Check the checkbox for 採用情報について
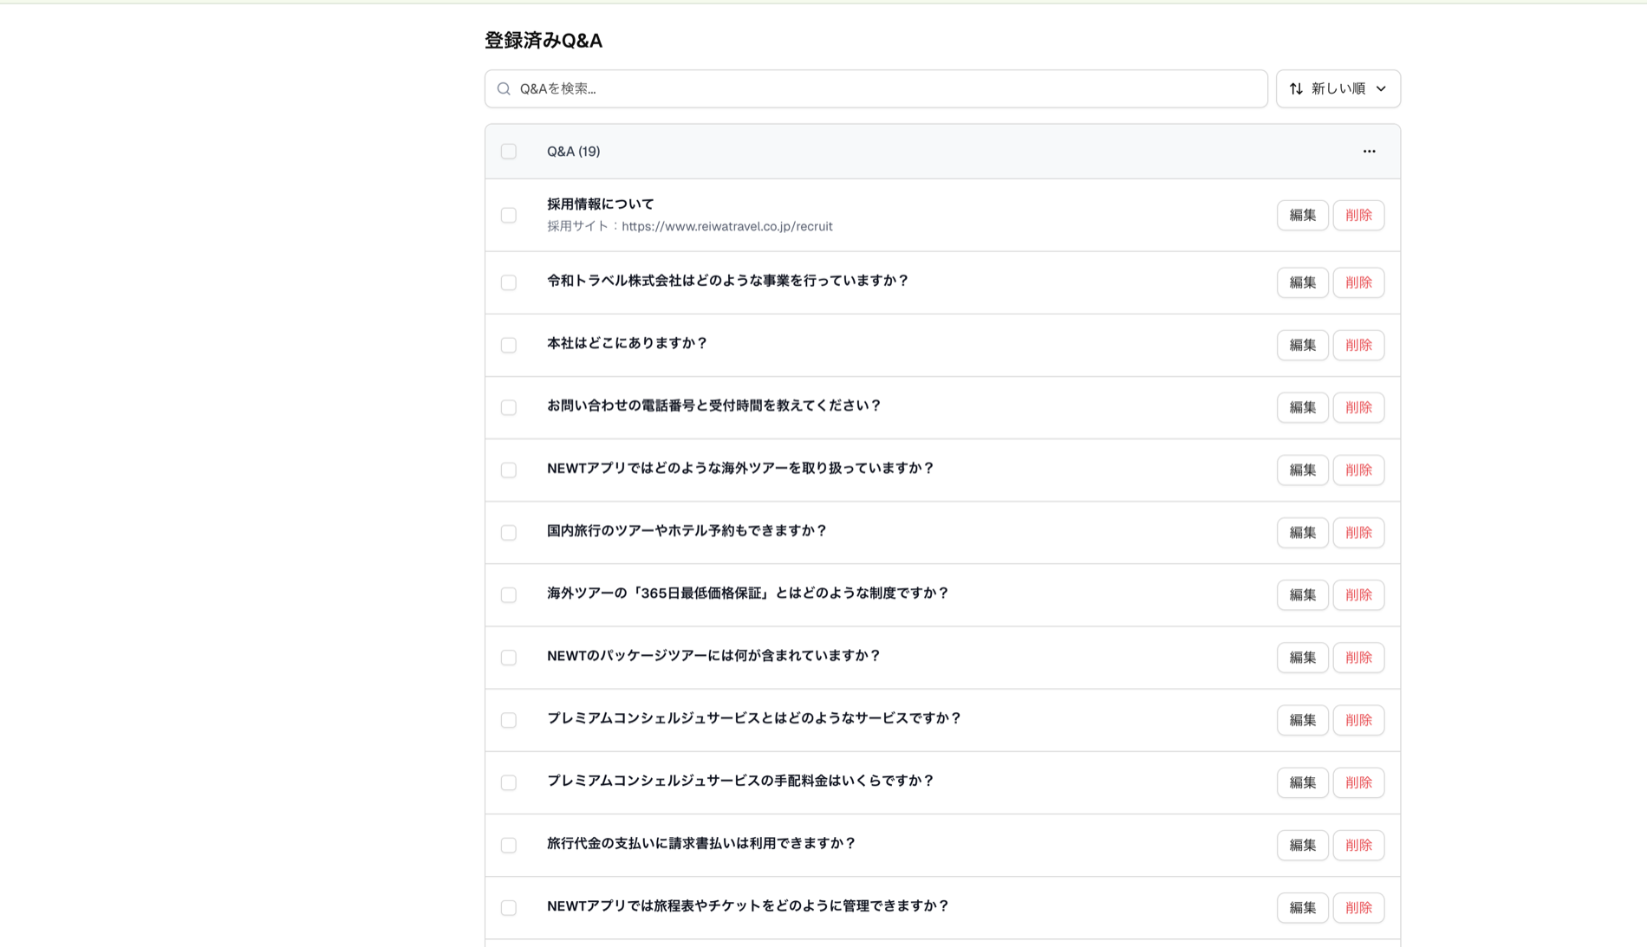The width and height of the screenshot is (1647, 947). (509, 215)
